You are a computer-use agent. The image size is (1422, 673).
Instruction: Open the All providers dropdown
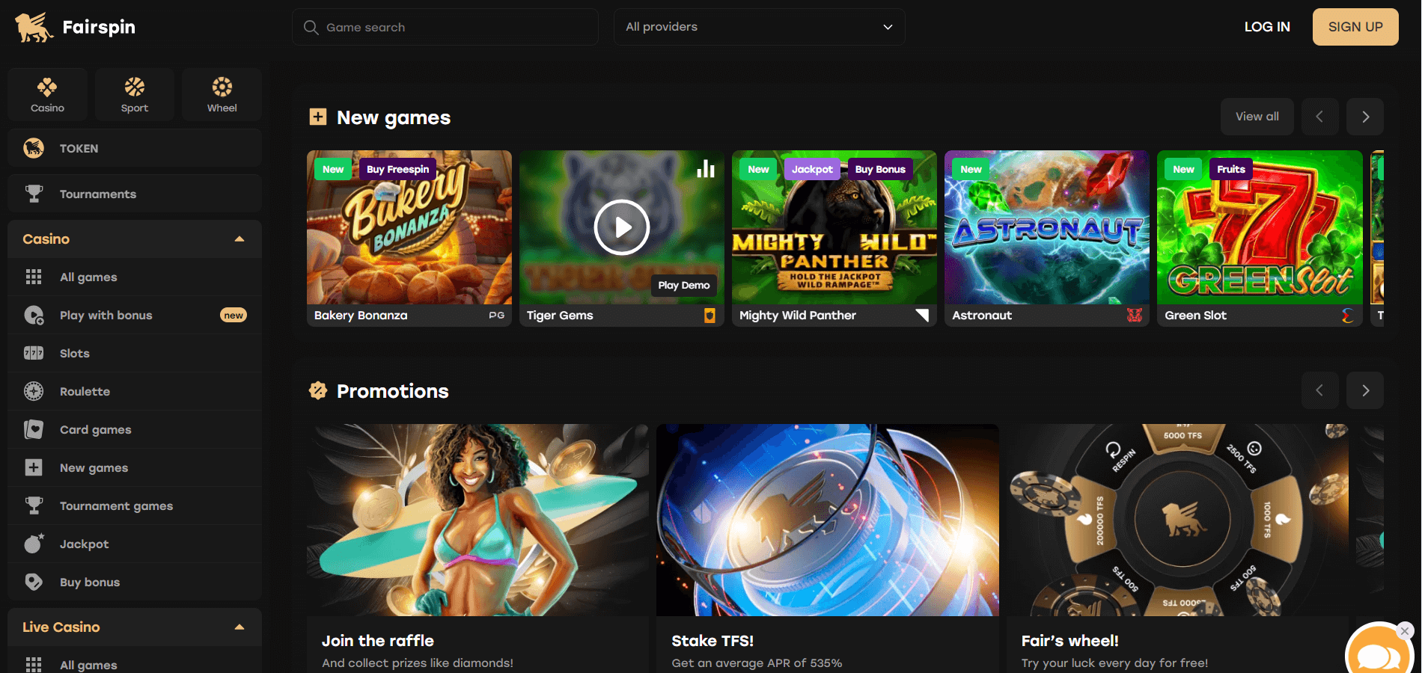[x=758, y=27]
